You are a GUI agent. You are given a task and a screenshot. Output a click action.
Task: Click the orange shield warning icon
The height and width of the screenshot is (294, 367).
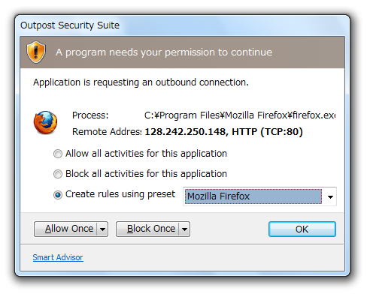(x=36, y=52)
